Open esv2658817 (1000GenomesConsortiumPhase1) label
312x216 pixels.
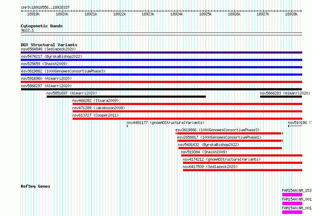(219, 137)
